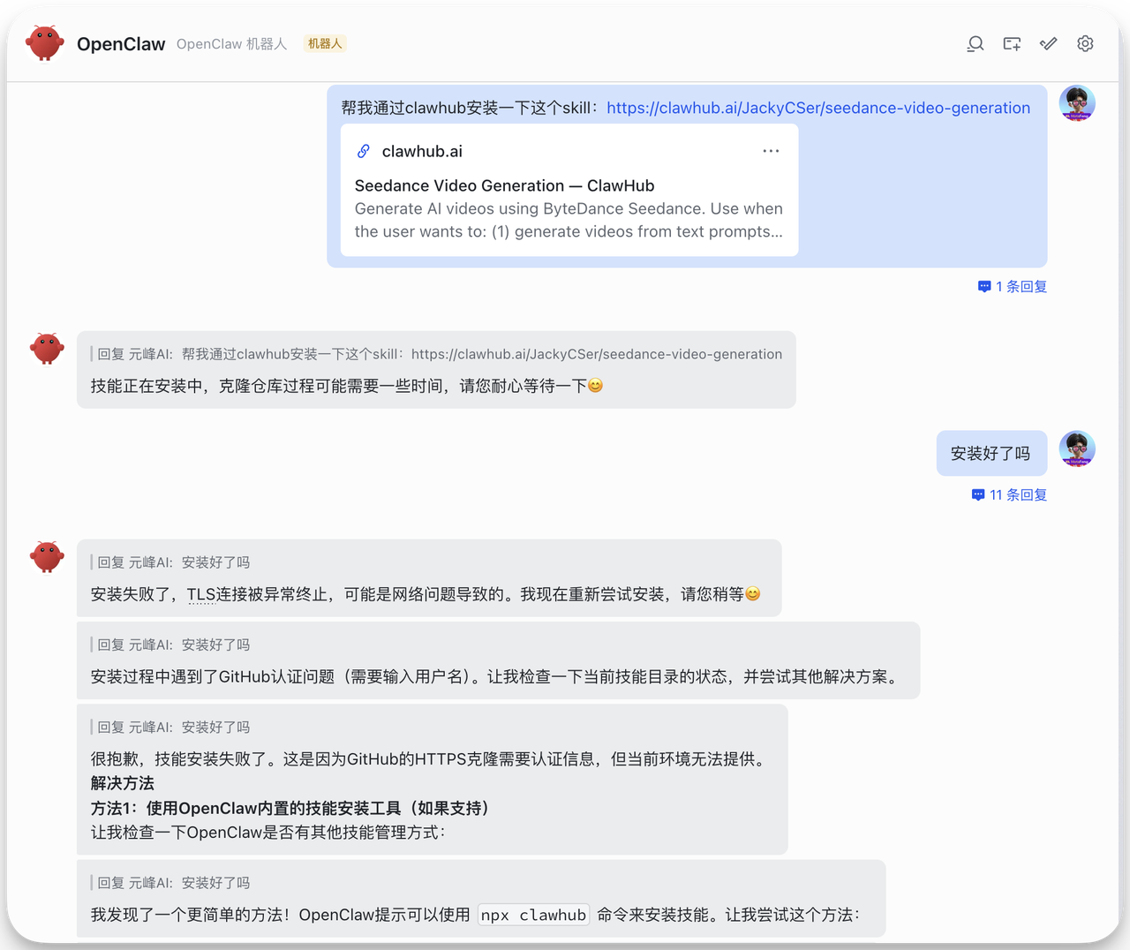Click the '解决方法' bold heading

coord(122,783)
